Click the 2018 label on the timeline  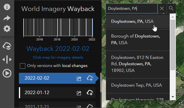57,40
